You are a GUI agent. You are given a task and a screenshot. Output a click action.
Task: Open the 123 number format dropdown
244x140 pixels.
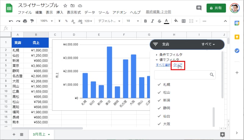click(88, 21)
